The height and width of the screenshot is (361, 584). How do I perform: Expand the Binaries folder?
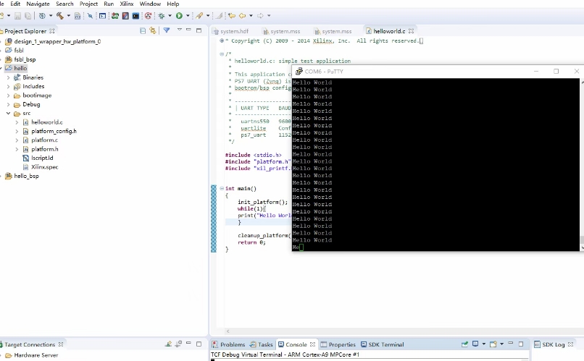tap(9, 77)
